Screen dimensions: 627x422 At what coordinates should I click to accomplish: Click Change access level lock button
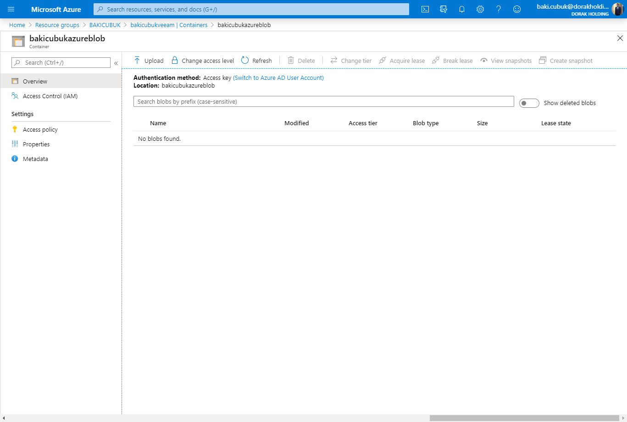(x=202, y=61)
